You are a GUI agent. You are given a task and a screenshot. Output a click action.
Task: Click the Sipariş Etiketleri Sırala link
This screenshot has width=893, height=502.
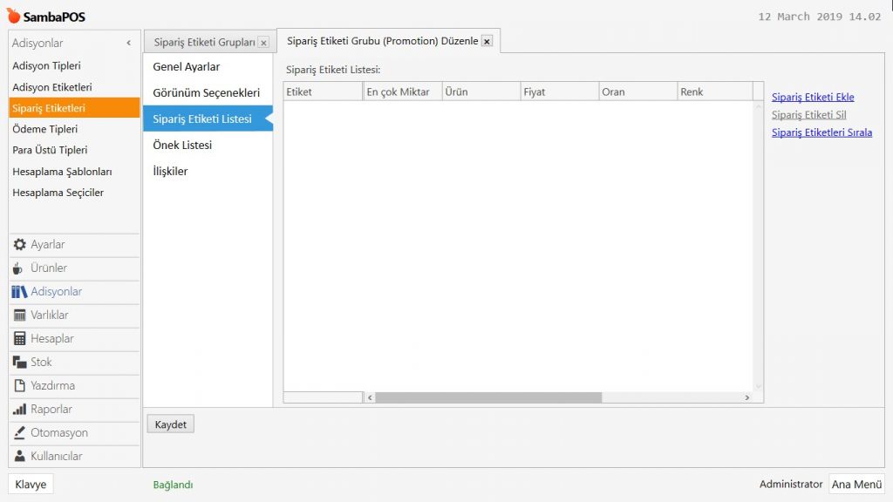click(821, 132)
